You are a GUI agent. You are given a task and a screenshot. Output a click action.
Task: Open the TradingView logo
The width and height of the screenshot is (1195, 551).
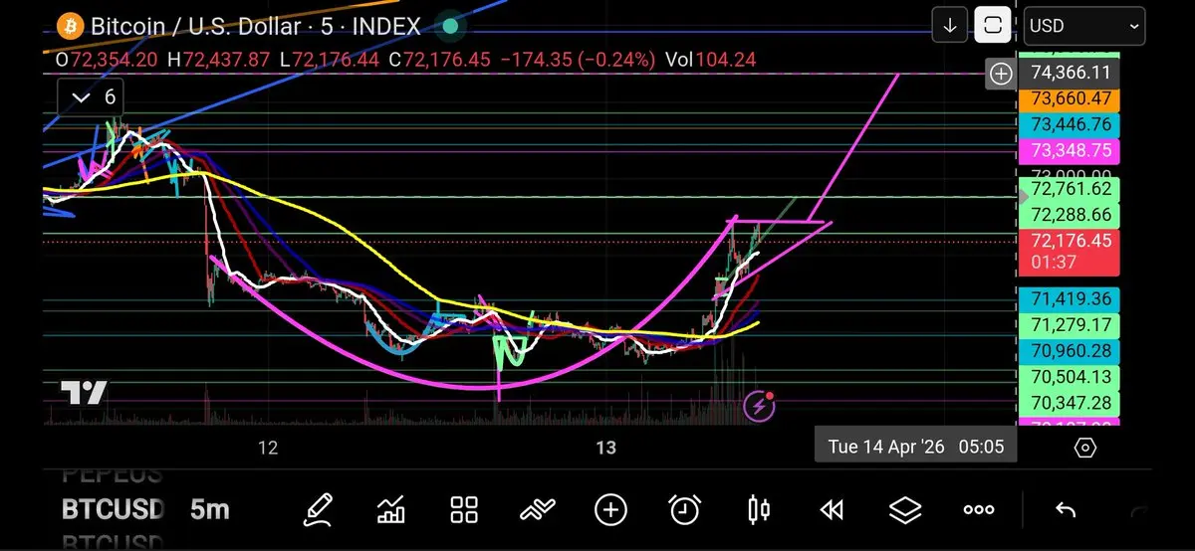[84, 393]
